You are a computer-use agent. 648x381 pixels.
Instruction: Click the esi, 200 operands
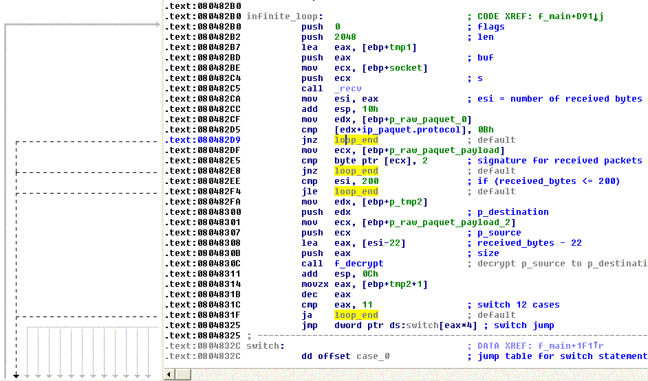356,181
